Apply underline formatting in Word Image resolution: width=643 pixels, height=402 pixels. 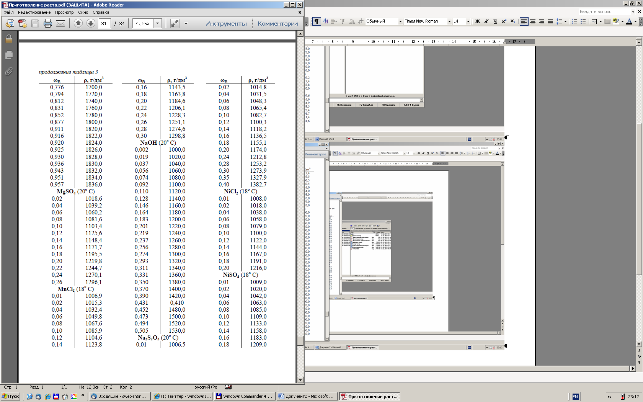[495, 21]
